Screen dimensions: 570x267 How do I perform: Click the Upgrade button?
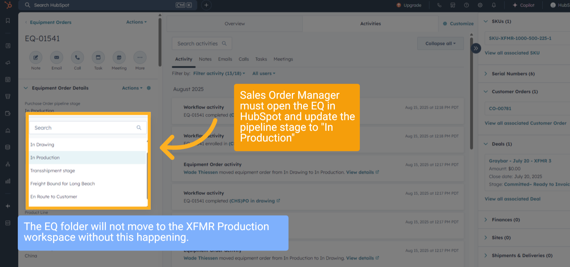coord(409,5)
